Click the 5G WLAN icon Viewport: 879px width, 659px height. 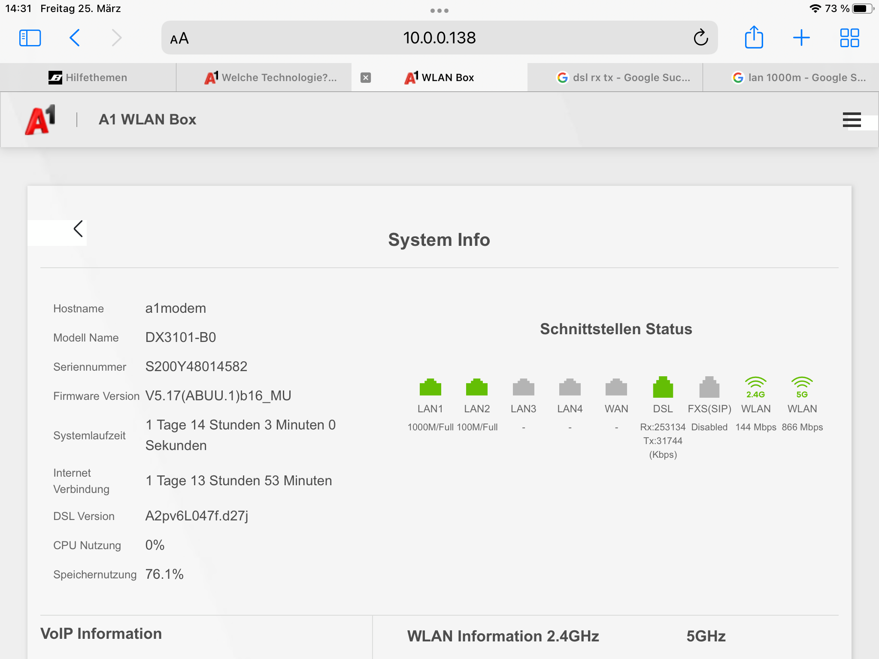802,387
